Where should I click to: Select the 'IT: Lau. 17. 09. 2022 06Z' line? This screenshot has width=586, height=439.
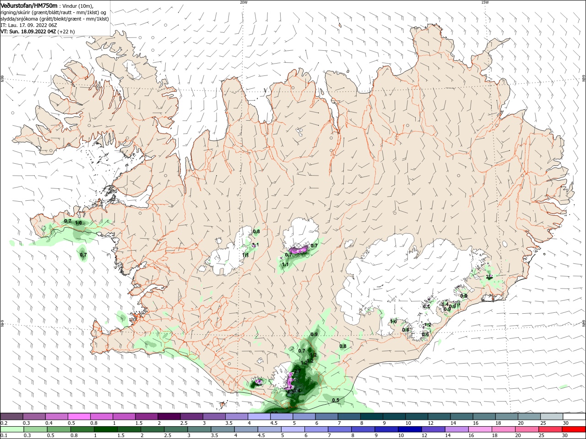tap(28, 25)
